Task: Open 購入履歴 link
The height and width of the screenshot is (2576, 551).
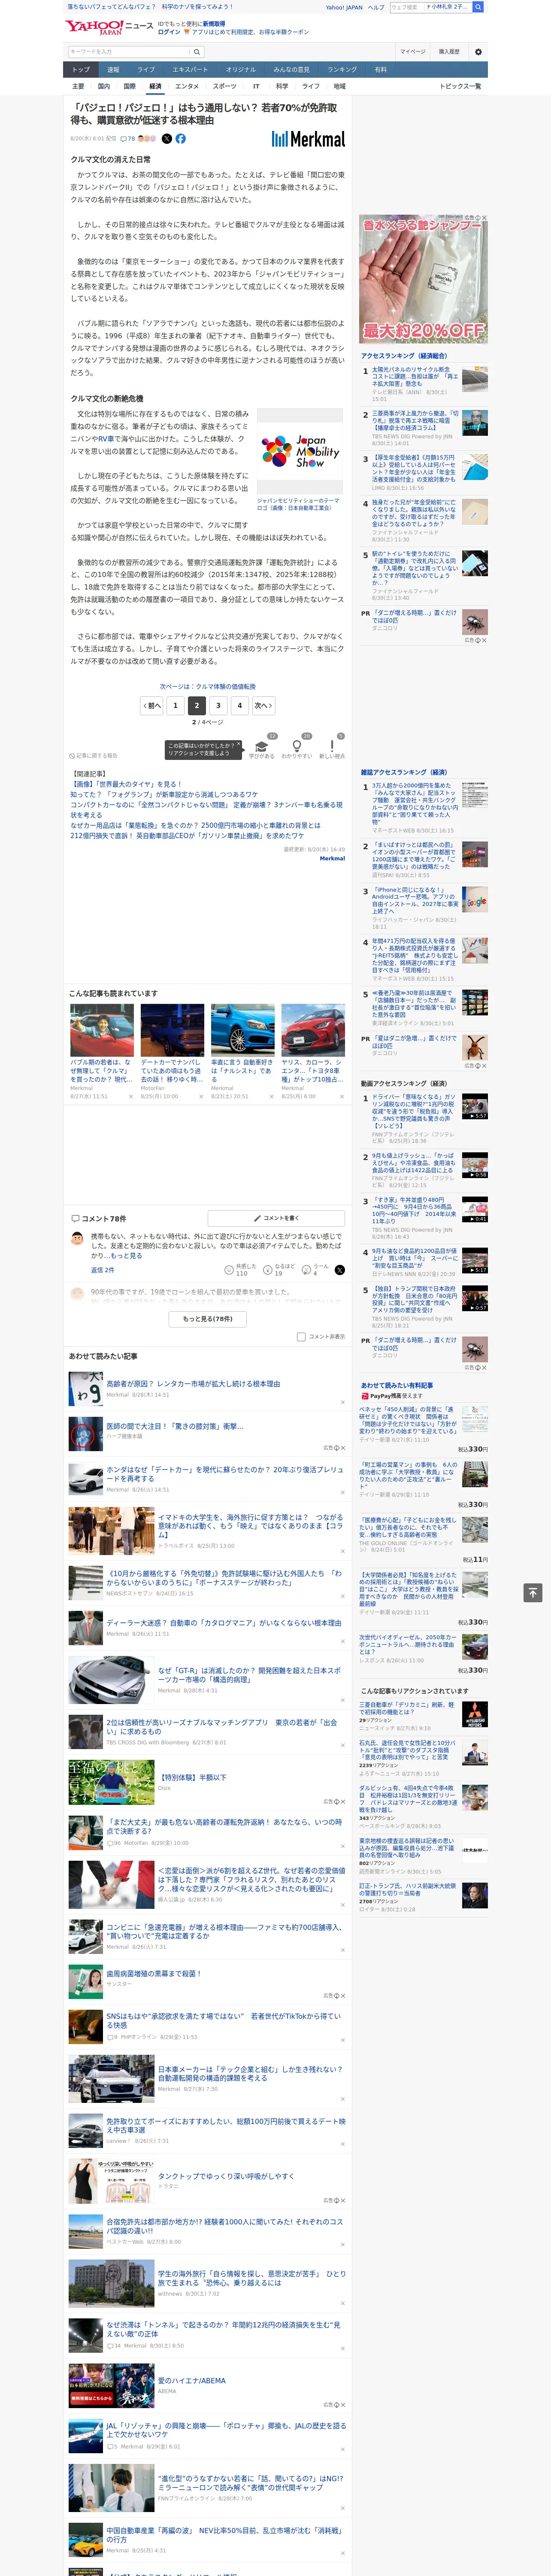Action: 449,52
